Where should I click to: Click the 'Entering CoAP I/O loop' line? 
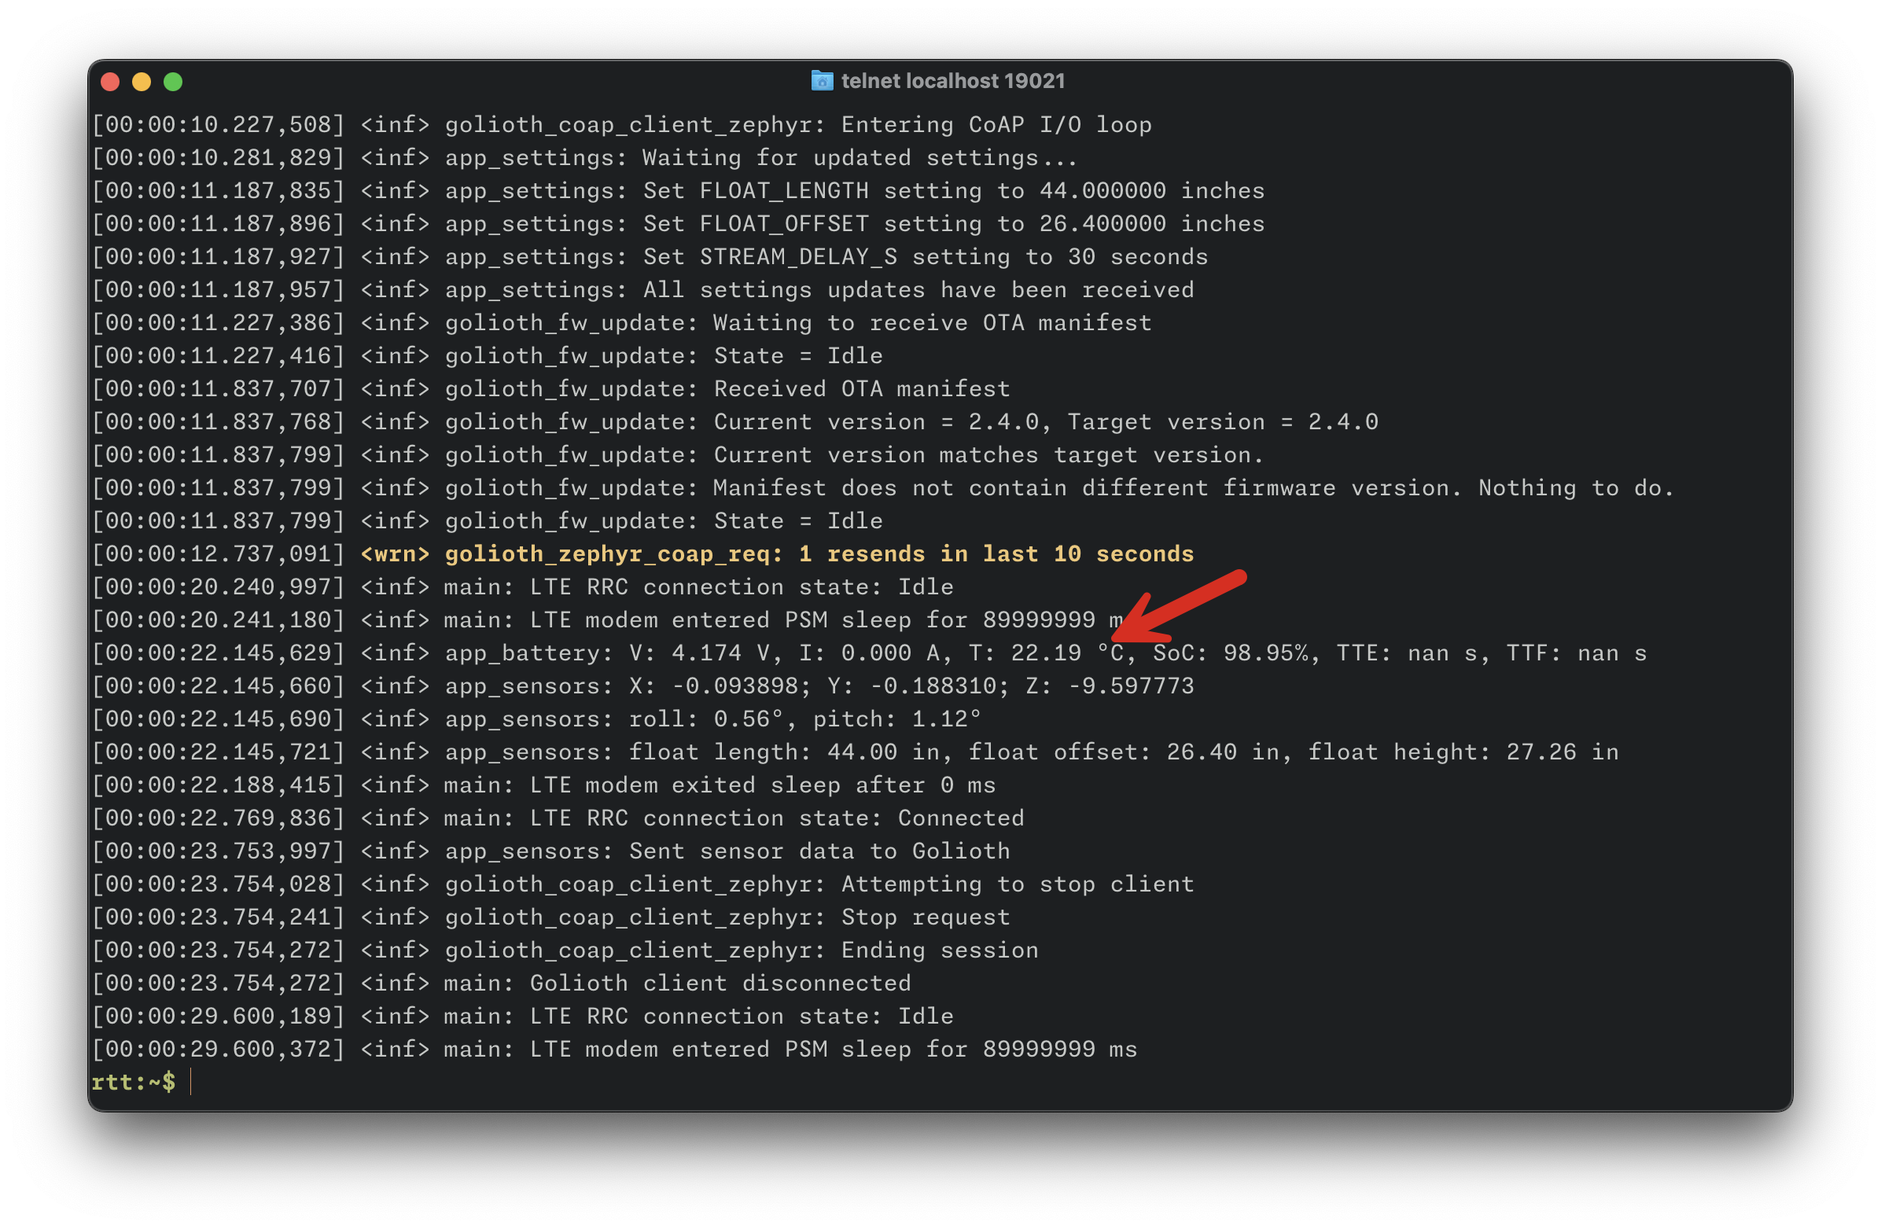coord(622,125)
